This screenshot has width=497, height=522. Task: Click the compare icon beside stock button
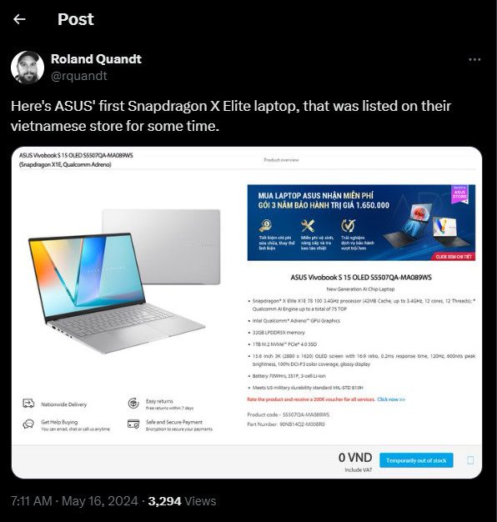click(470, 460)
